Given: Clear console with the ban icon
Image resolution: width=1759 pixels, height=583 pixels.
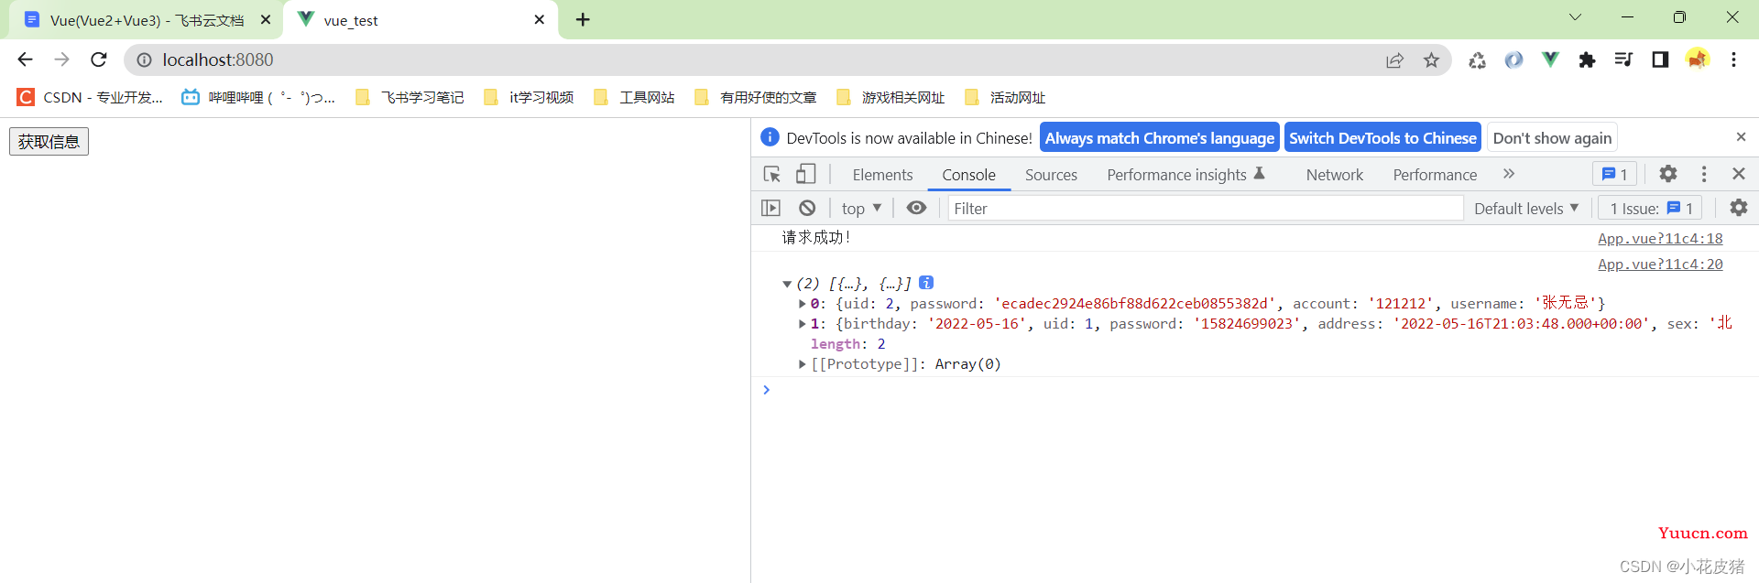Looking at the screenshot, I should pyautogui.click(x=807, y=208).
